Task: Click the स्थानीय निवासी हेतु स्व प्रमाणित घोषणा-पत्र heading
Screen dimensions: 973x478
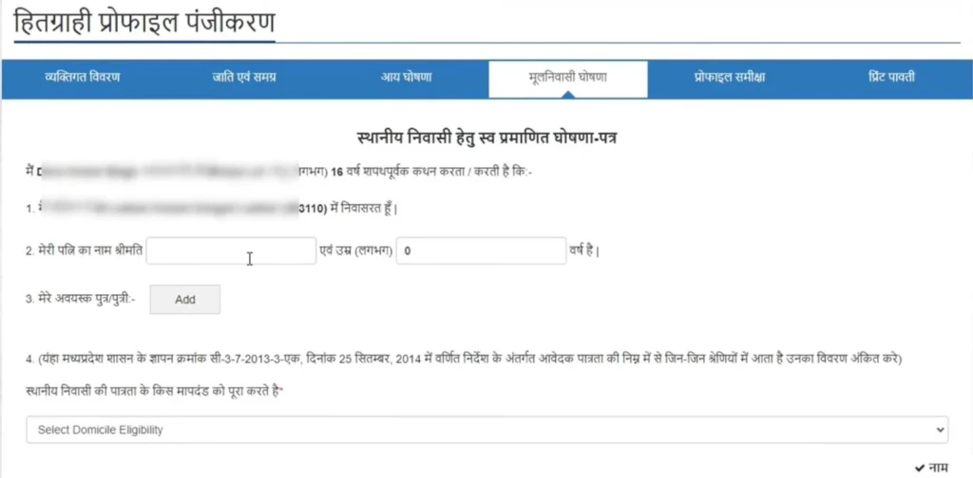Action: click(x=487, y=138)
